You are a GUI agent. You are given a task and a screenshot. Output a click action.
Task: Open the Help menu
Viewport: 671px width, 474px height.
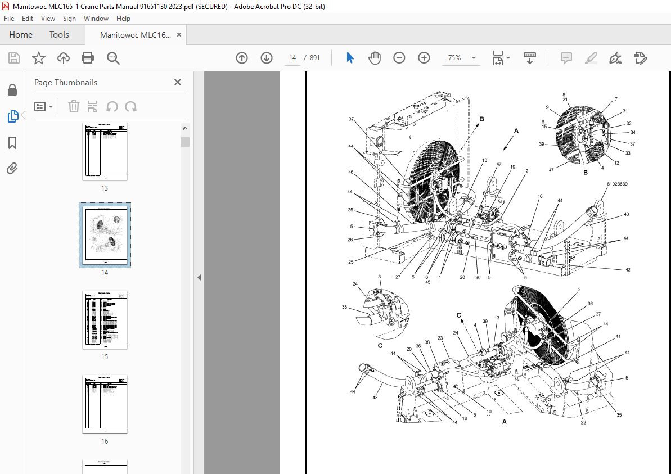pyautogui.click(x=123, y=19)
